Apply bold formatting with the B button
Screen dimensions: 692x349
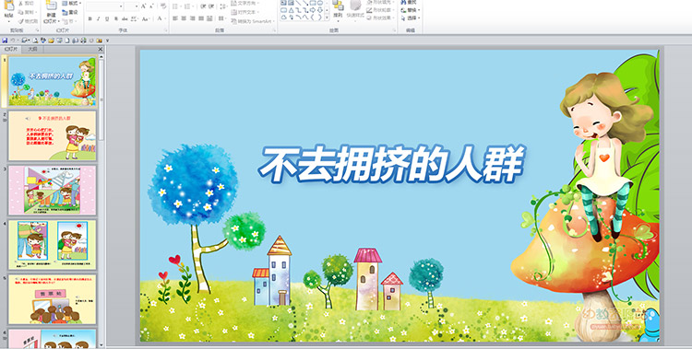click(x=90, y=19)
